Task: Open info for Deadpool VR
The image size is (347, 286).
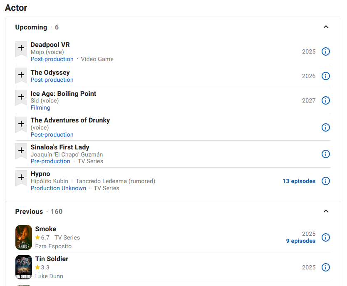Action: click(x=325, y=51)
